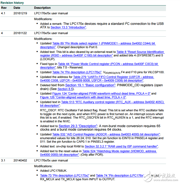Open Table 532 A/D Control Register link
The width and height of the screenshot is (180, 184).
[x=106, y=134]
